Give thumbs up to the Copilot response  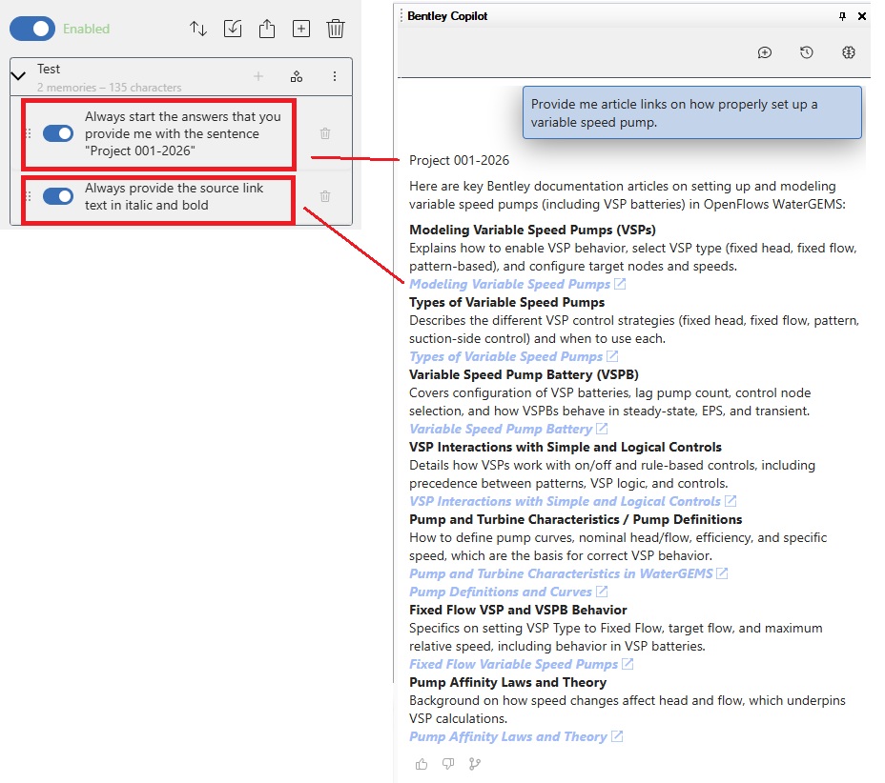[422, 764]
